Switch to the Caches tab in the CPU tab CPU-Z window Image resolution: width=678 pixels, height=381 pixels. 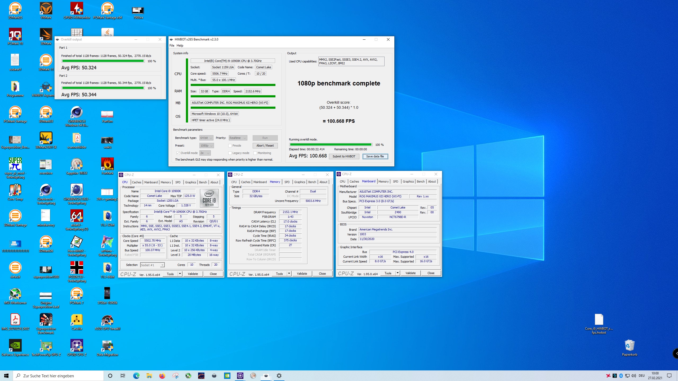[x=137, y=182]
